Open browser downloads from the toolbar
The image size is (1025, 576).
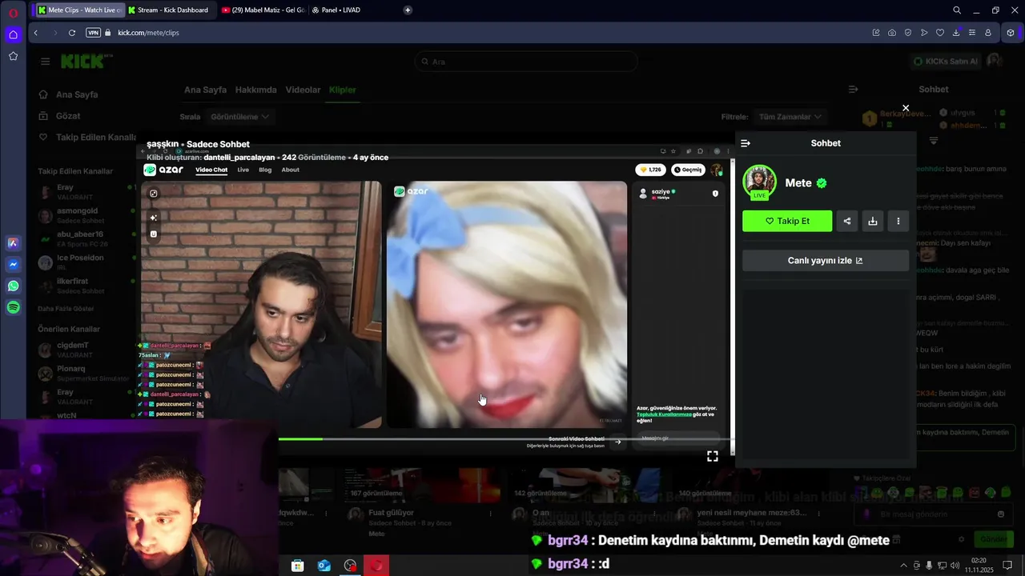coord(956,33)
